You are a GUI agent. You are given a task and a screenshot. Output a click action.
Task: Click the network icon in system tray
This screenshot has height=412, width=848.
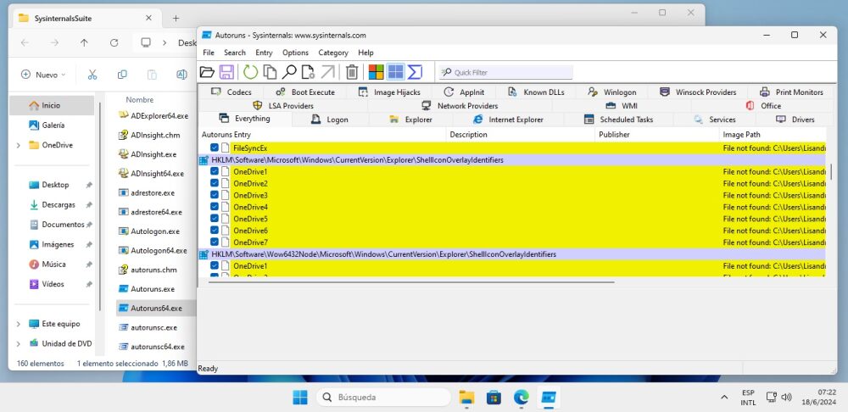coord(772,398)
